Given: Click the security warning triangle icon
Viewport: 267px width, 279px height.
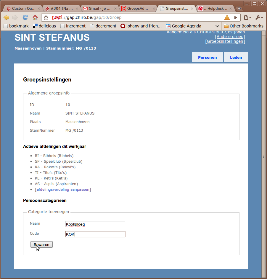Looking at the screenshot, I should 227,17.
